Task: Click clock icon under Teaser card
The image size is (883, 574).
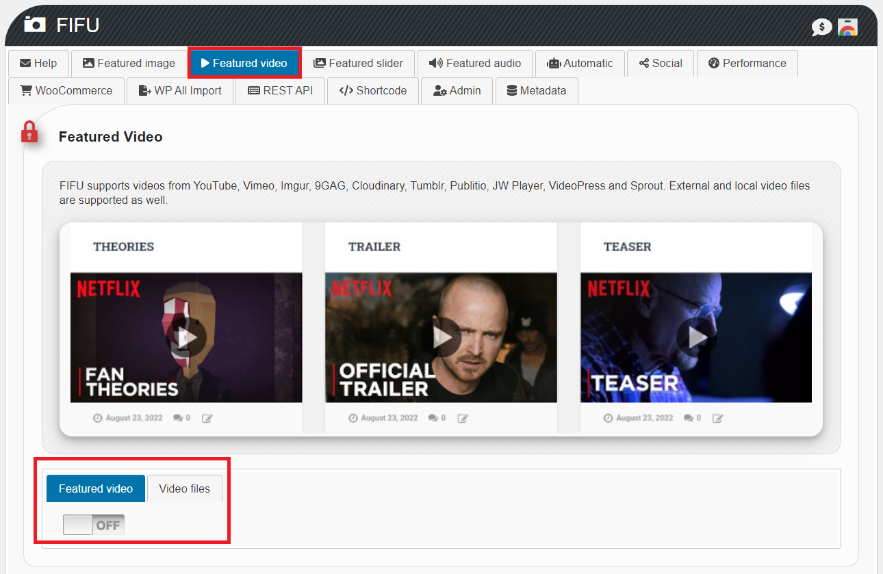Action: [608, 418]
